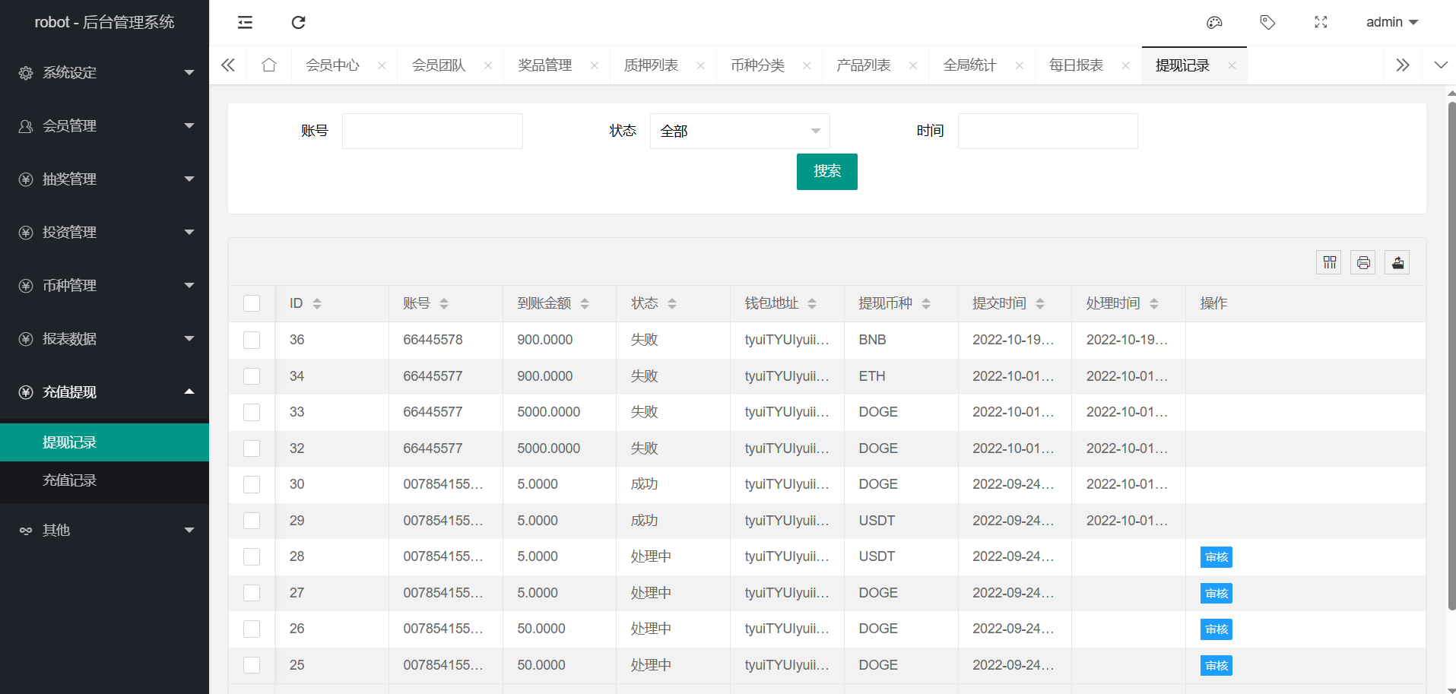The height and width of the screenshot is (694, 1456).
Task: Open 充值记录 in the sidebar
Action: tap(70, 480)
